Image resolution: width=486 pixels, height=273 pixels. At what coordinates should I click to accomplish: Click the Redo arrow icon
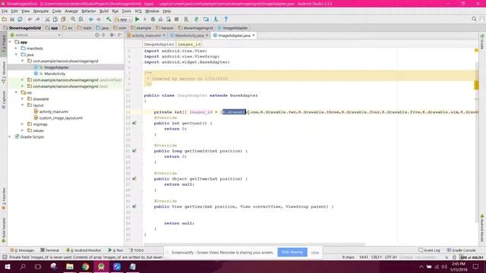point(37,19)
